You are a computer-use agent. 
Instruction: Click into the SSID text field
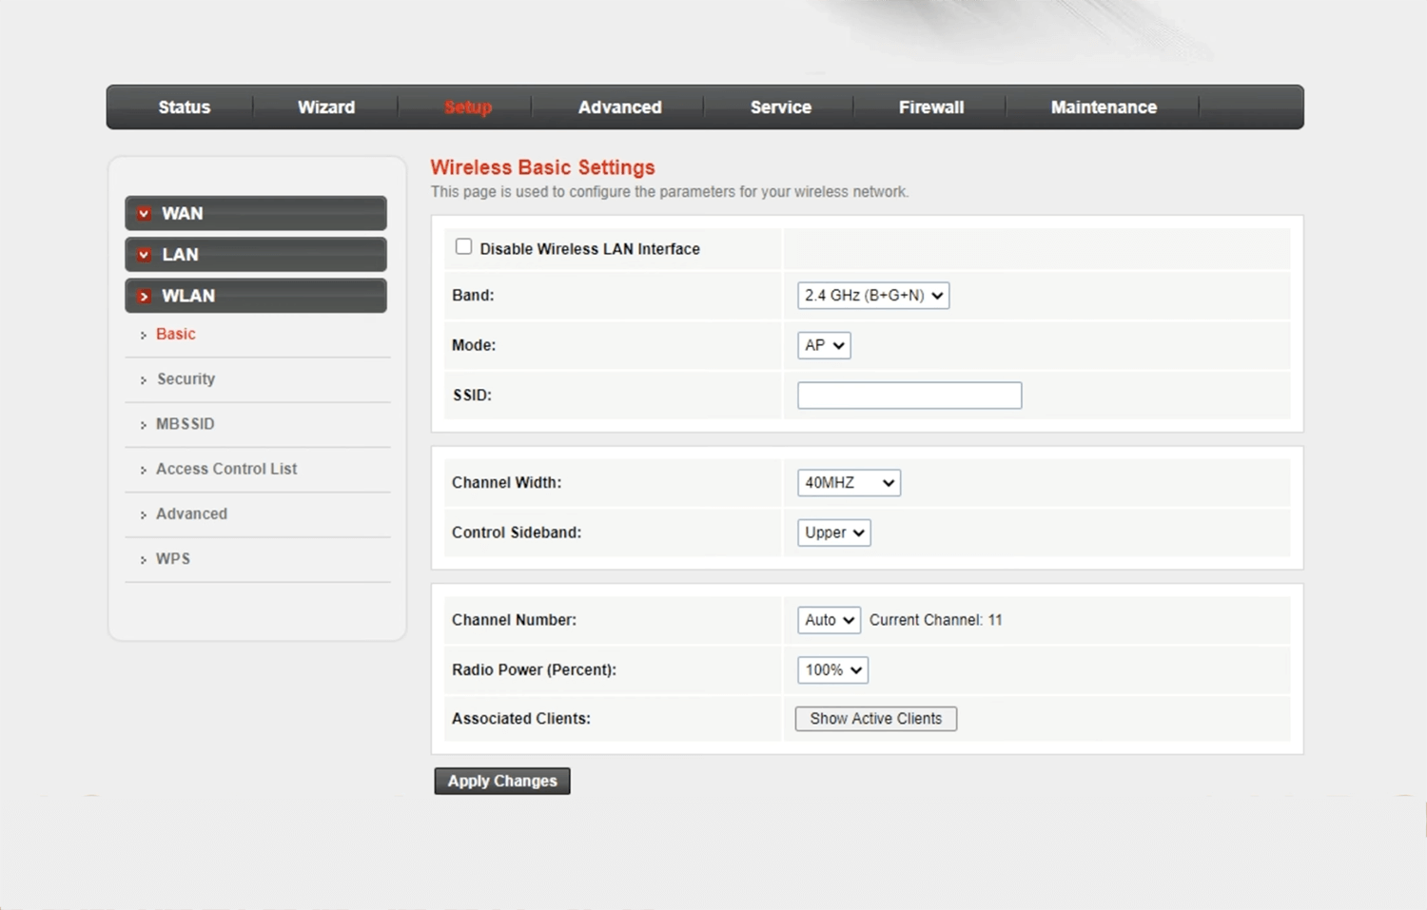point(909,396)
